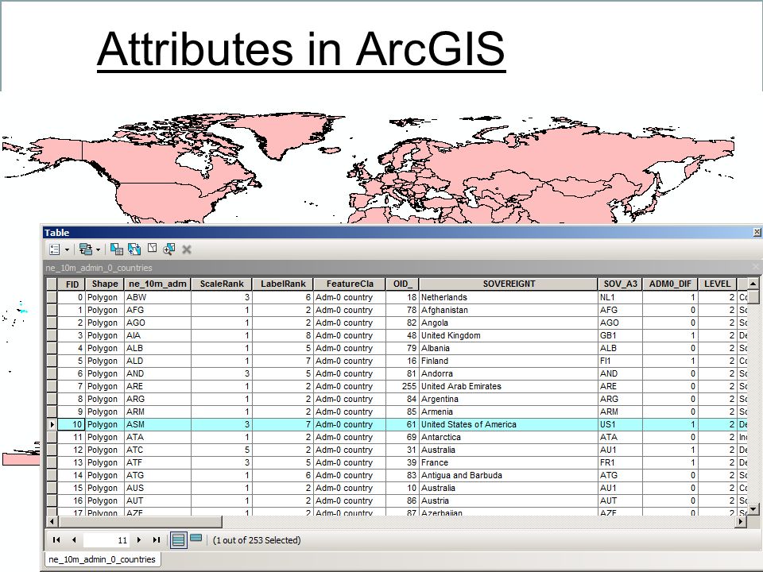Click the Netherlands cell

(508, 297)
